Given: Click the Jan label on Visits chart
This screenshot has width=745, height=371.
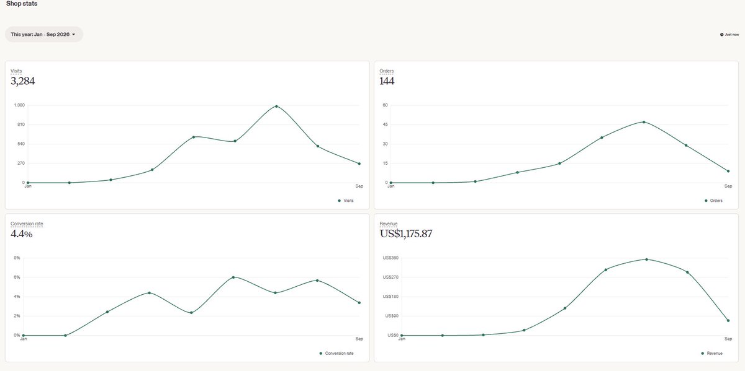Looking at the screenshot, I should [x=27, y=186].
